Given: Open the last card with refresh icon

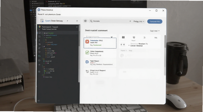Looking at the screenshot, I should (x=100, y=72).
